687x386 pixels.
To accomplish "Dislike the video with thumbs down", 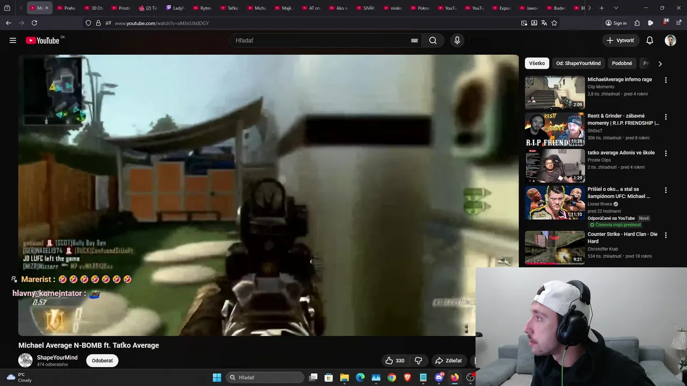I will tap(419, 361).
